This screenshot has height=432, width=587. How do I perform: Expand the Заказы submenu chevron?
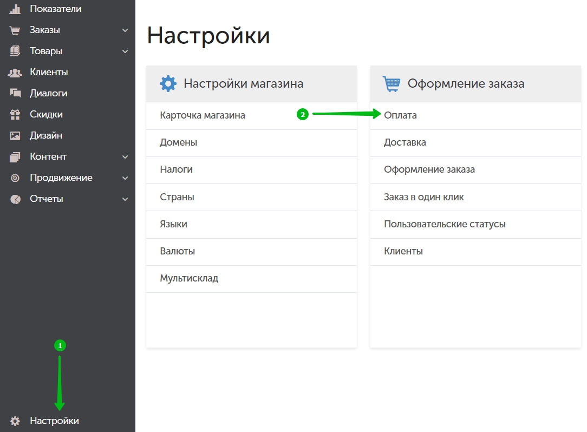coord(125,30)
